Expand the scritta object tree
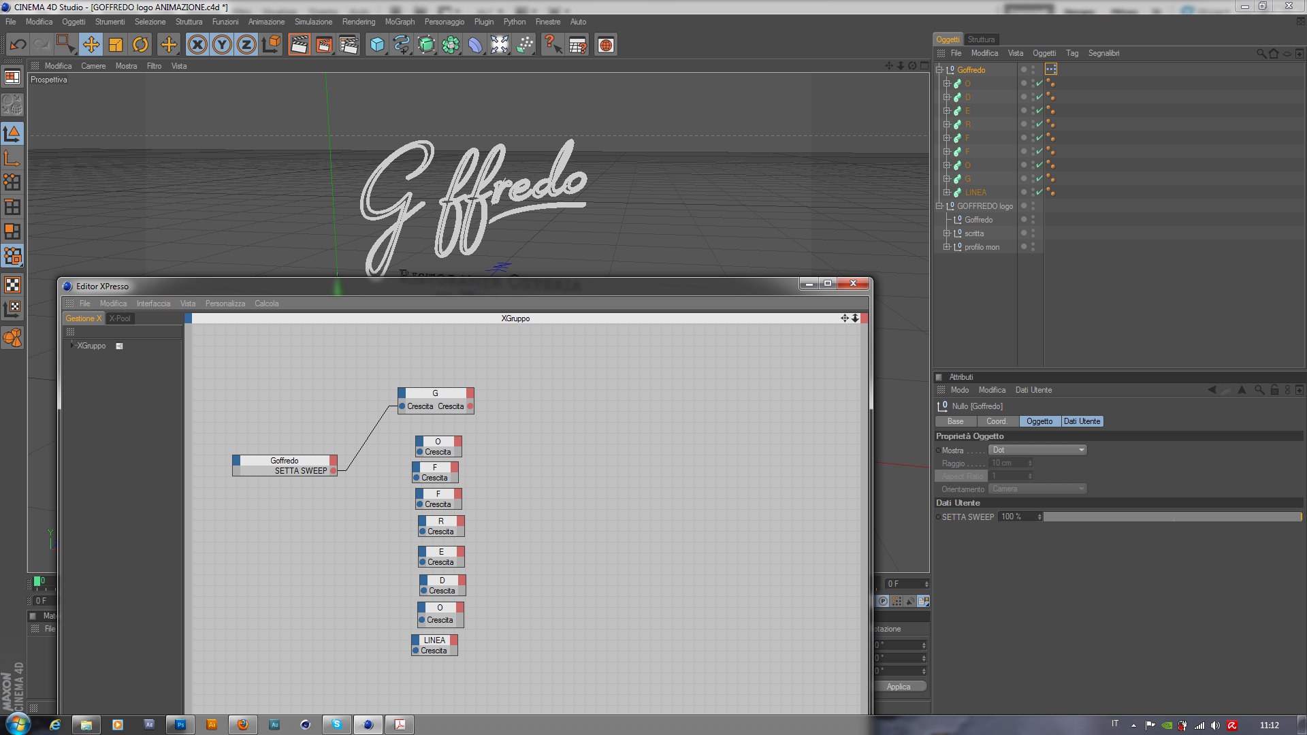The image size is (1307, 735). click(946, 233)
